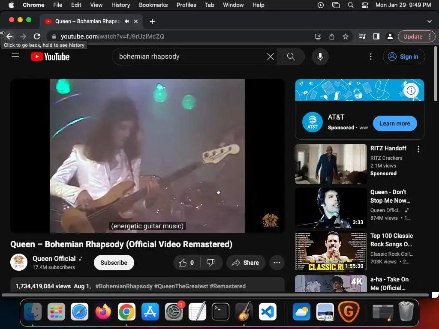The width and height of the screenshot is (439, 329).
Task: Open the Edit menu
Action: coord(76,5)
